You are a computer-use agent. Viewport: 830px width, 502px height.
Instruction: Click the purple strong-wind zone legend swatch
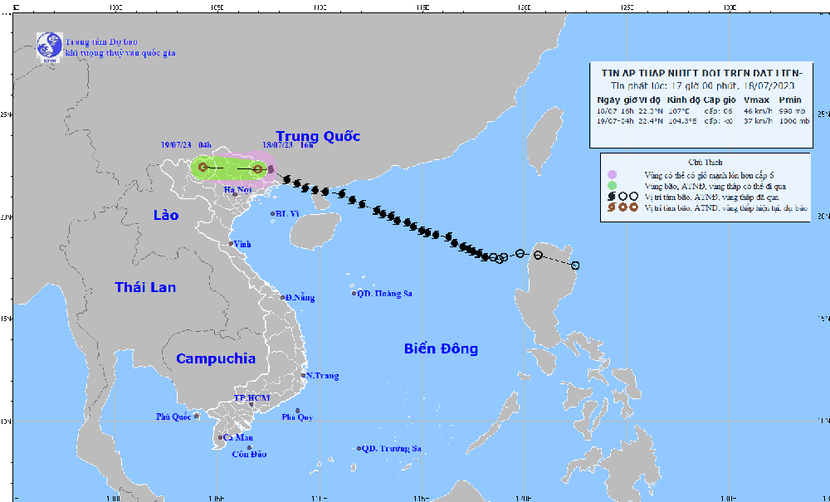click(x=613, y=174)
